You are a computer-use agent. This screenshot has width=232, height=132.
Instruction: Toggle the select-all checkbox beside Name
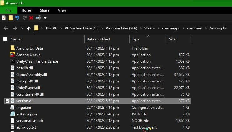click(5, 39)
